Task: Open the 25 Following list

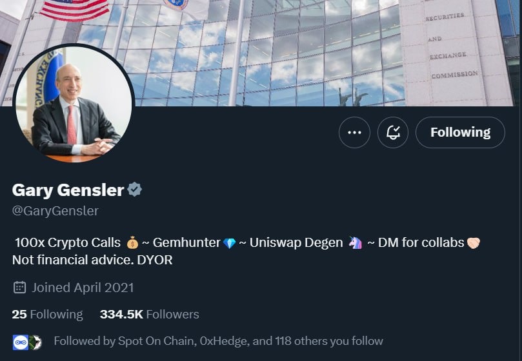Action: (47, 315)
